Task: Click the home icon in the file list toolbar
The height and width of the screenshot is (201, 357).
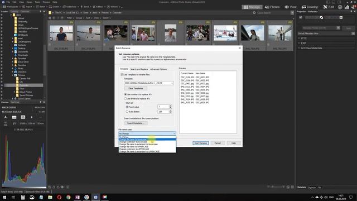Action: (50, 18)
